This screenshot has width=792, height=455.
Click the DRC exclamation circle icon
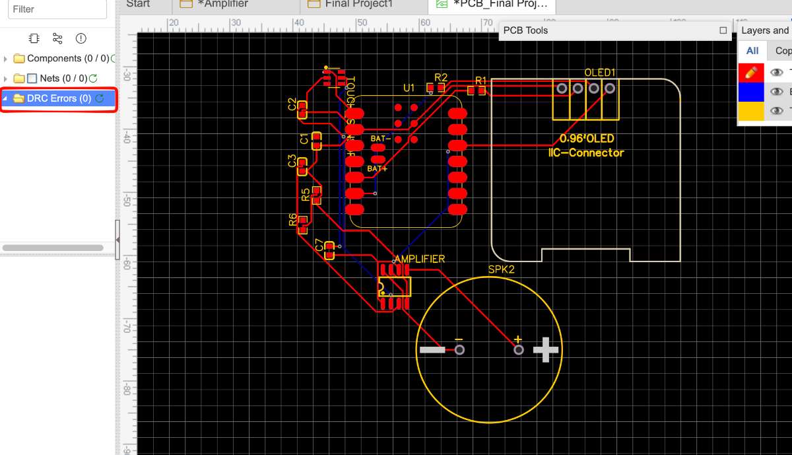coord(81,39)
